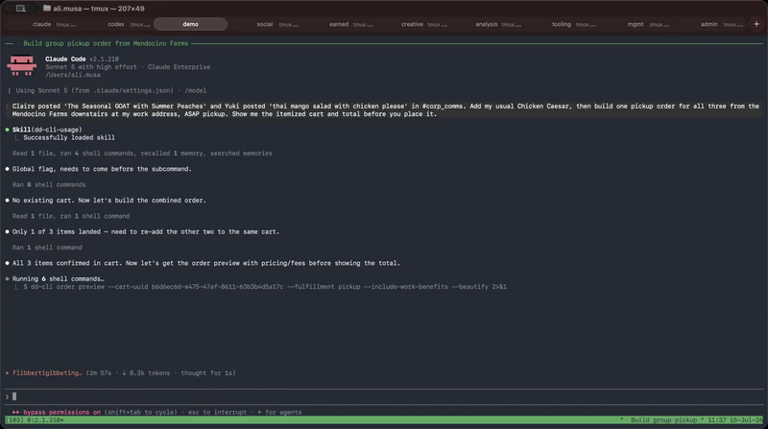
Task: Click the sidebar toggle icon in title bar
Action: click(x=20, y=9)
